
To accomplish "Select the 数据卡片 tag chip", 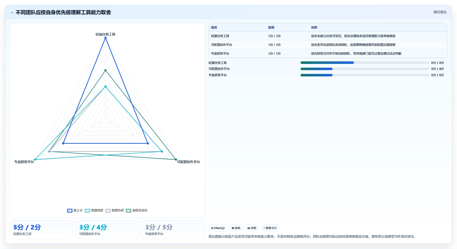I will point(270,228).
